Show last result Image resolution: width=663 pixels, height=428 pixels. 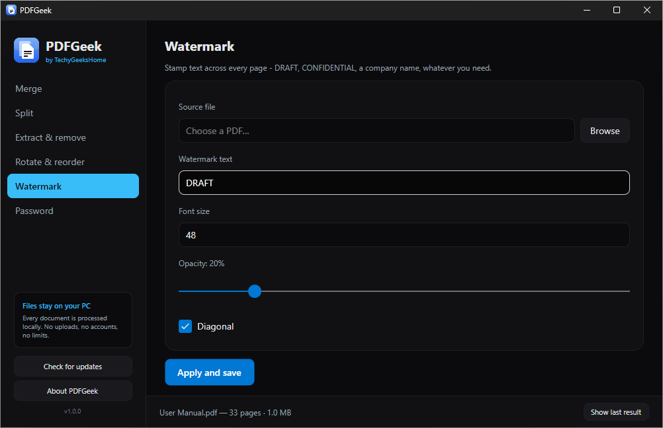pos(615,412)
